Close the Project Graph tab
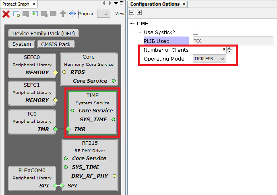 (34, 4)
